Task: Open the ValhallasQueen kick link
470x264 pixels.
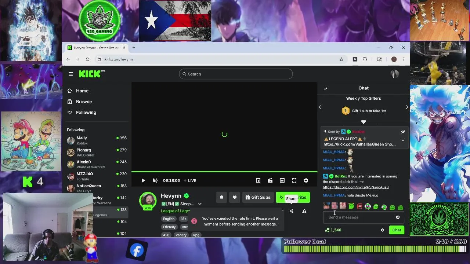Action: pyautogui.click(x=354, y=144)
